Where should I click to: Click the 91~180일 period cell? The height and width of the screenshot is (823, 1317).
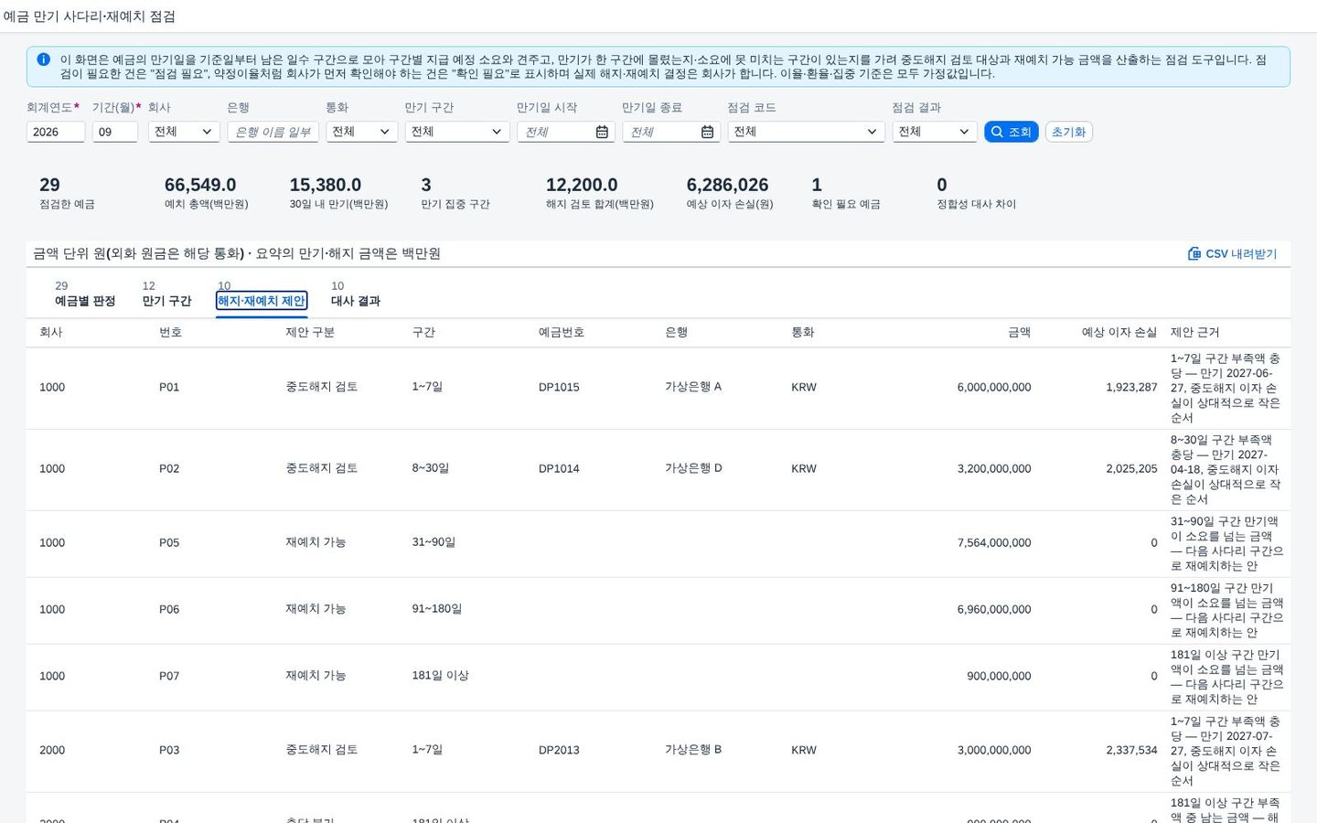437,609
